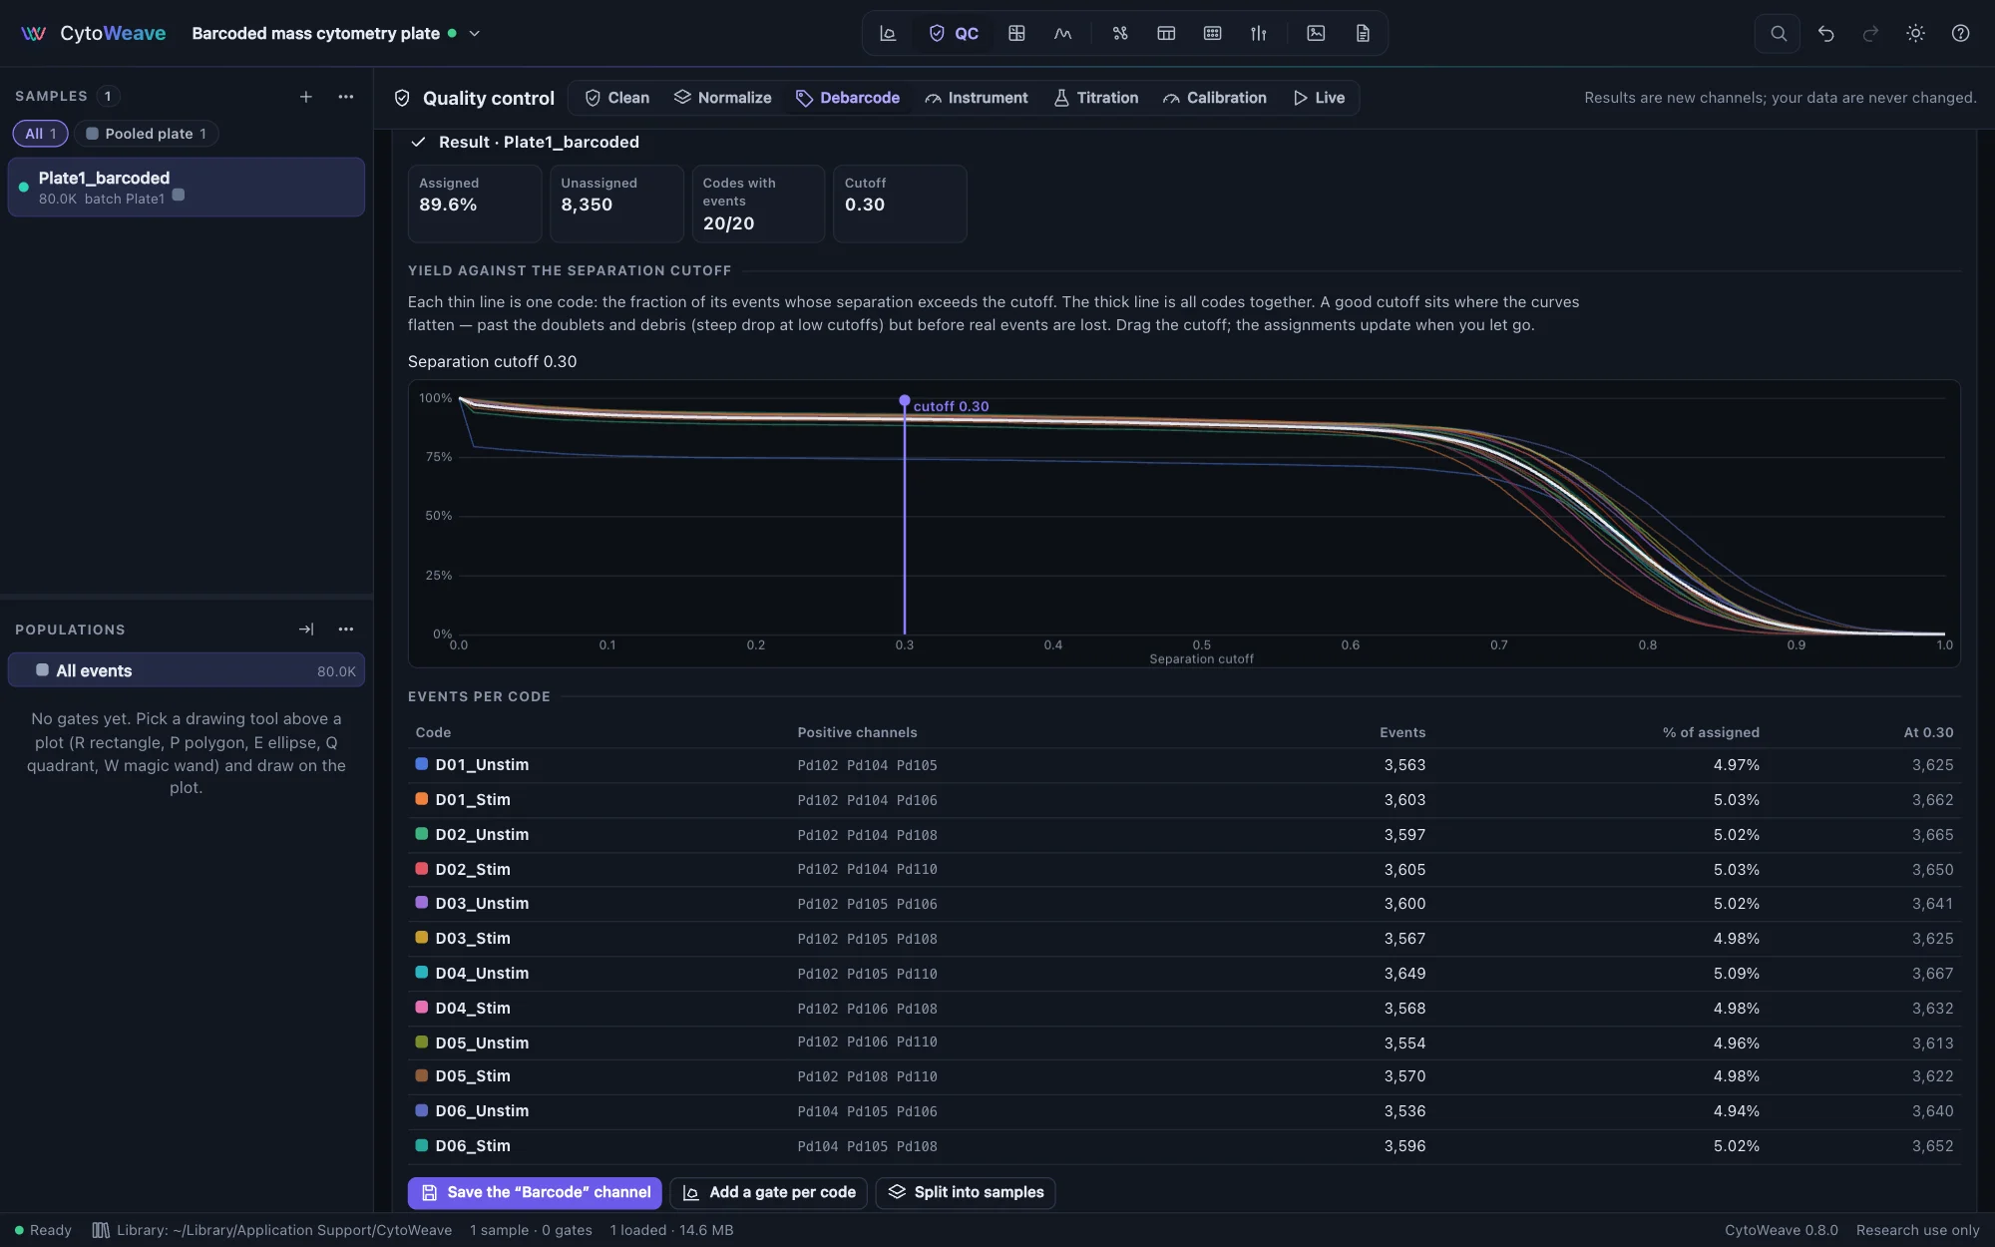1995x1247 pixels.
Task: Open the Populations panel more options menu
Action: [346, 629]
